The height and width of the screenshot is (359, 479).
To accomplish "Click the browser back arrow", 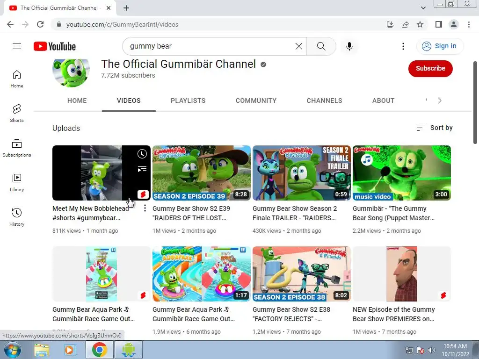I will tap(10, 24).
